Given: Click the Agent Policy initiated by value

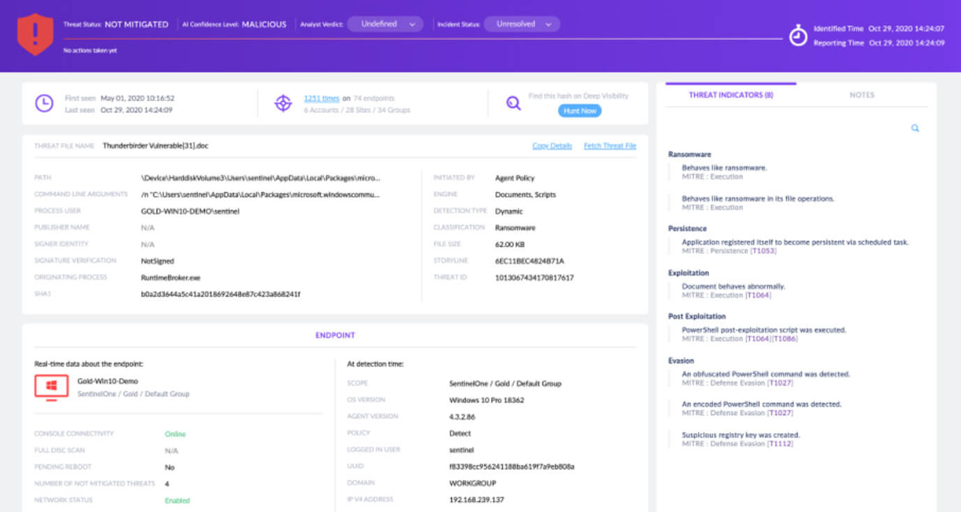Looking at the screenshot, I should 515,178.
